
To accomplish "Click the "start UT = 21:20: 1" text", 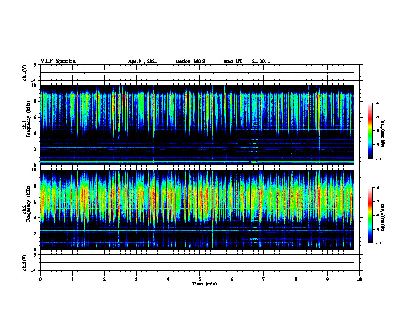I will click(x=247, y=61).
